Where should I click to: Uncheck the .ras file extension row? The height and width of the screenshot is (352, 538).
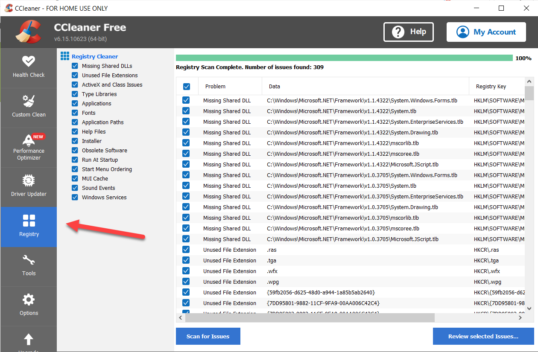[186, 250]
